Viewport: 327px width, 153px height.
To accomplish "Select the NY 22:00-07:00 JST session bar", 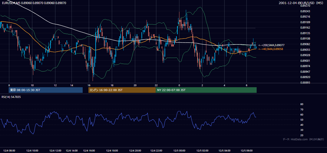I will (x=206, y=90).
